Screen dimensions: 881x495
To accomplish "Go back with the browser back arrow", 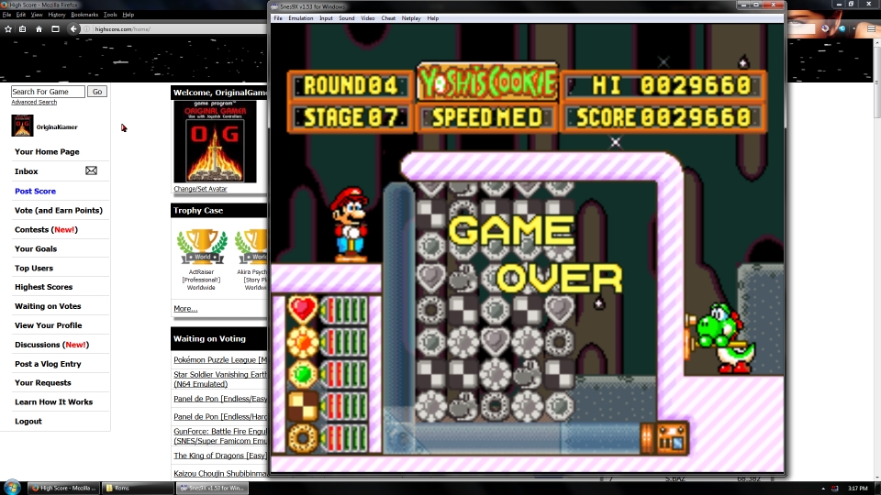I will [x=73, y=29].
